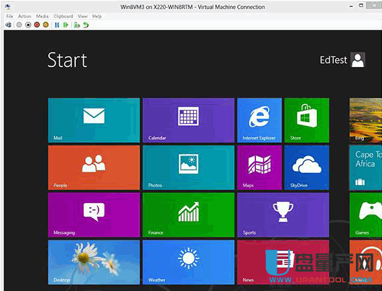Open the Mail tile
Image resolution: width=382 pixels, height=291 pixels.
coord(94,120)
